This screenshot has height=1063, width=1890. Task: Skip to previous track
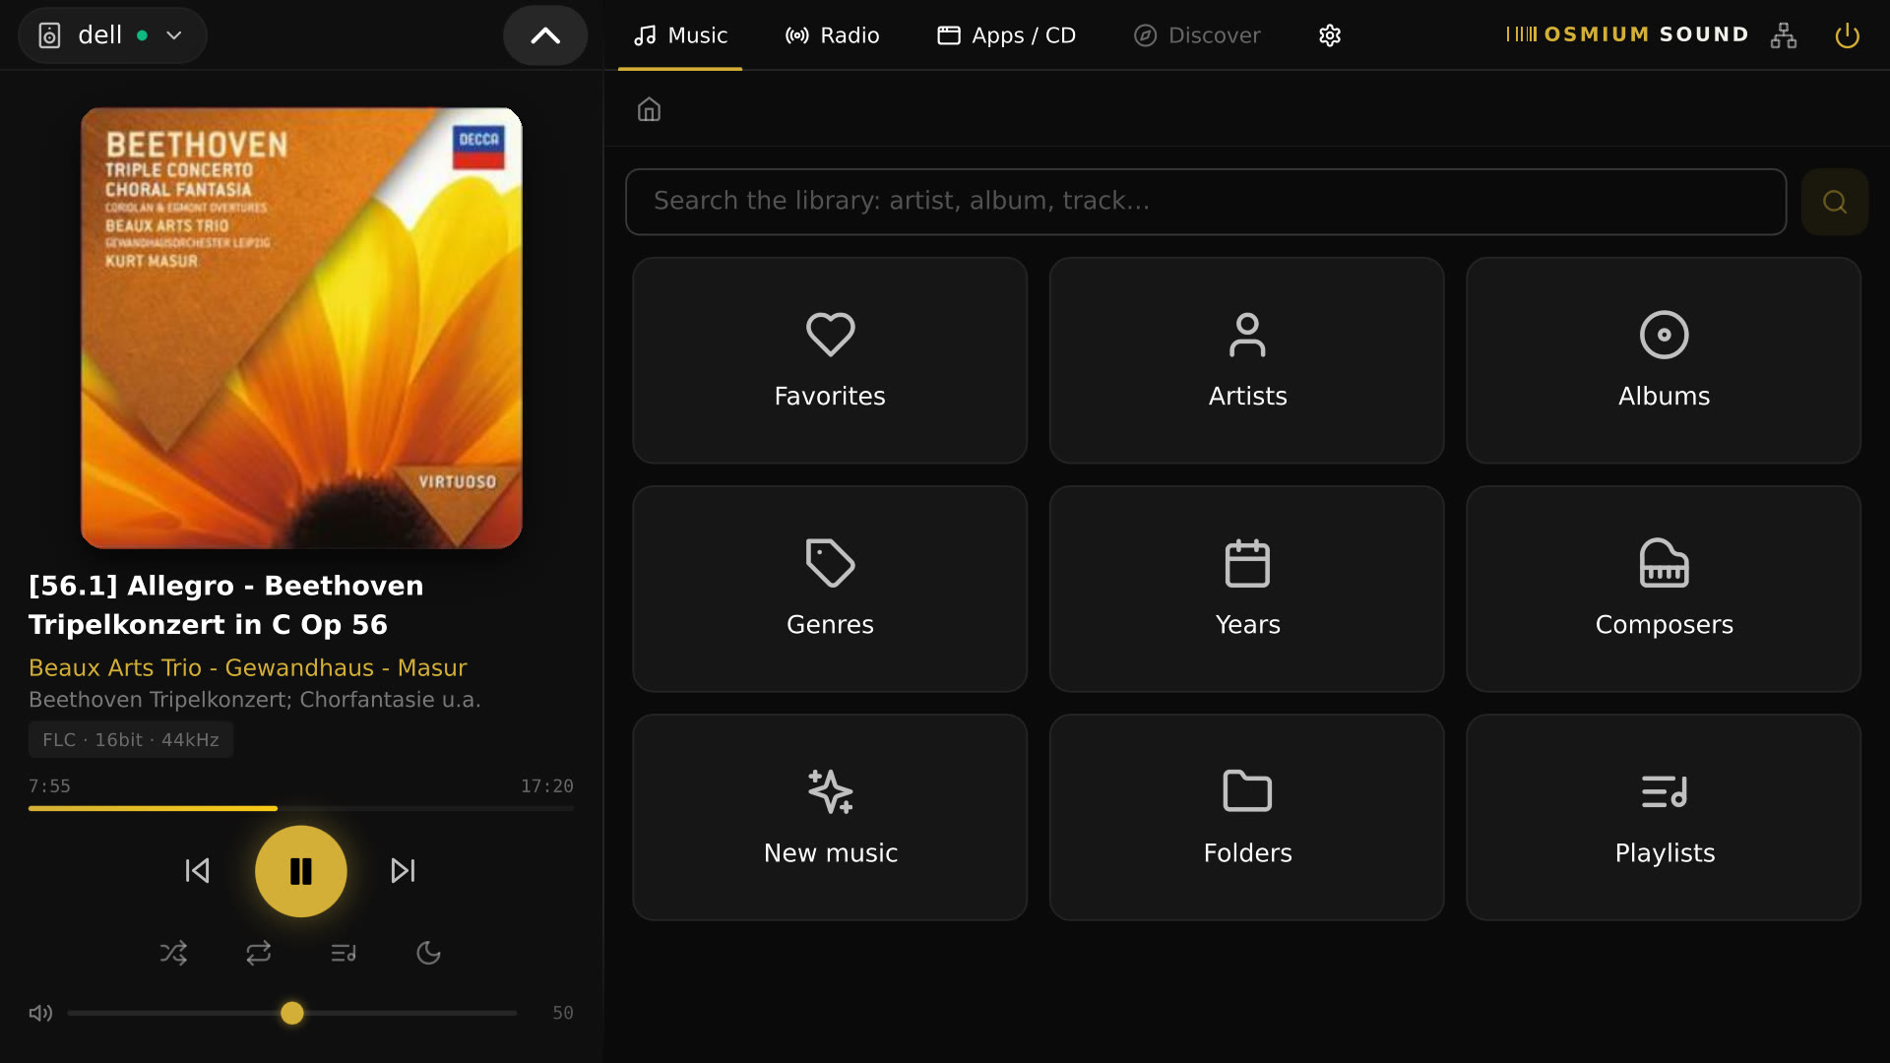point(197,871)
